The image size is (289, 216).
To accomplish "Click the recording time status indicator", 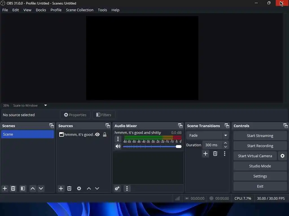I will 219,198.
